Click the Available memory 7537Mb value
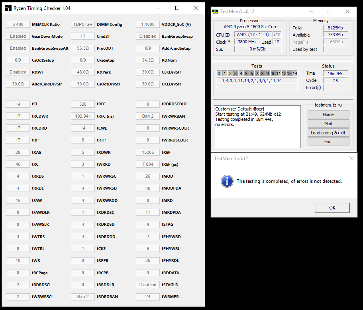Viewport: 363px width, 310px height. pos(335,35)
